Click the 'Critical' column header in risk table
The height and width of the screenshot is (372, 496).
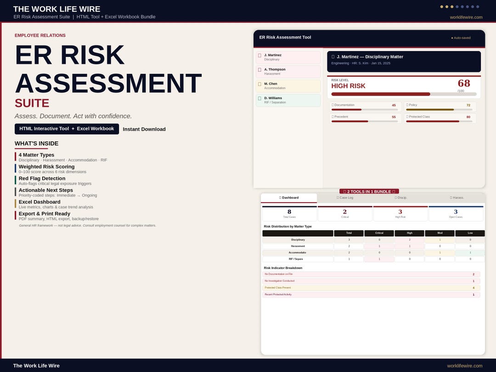coord(379,233)
